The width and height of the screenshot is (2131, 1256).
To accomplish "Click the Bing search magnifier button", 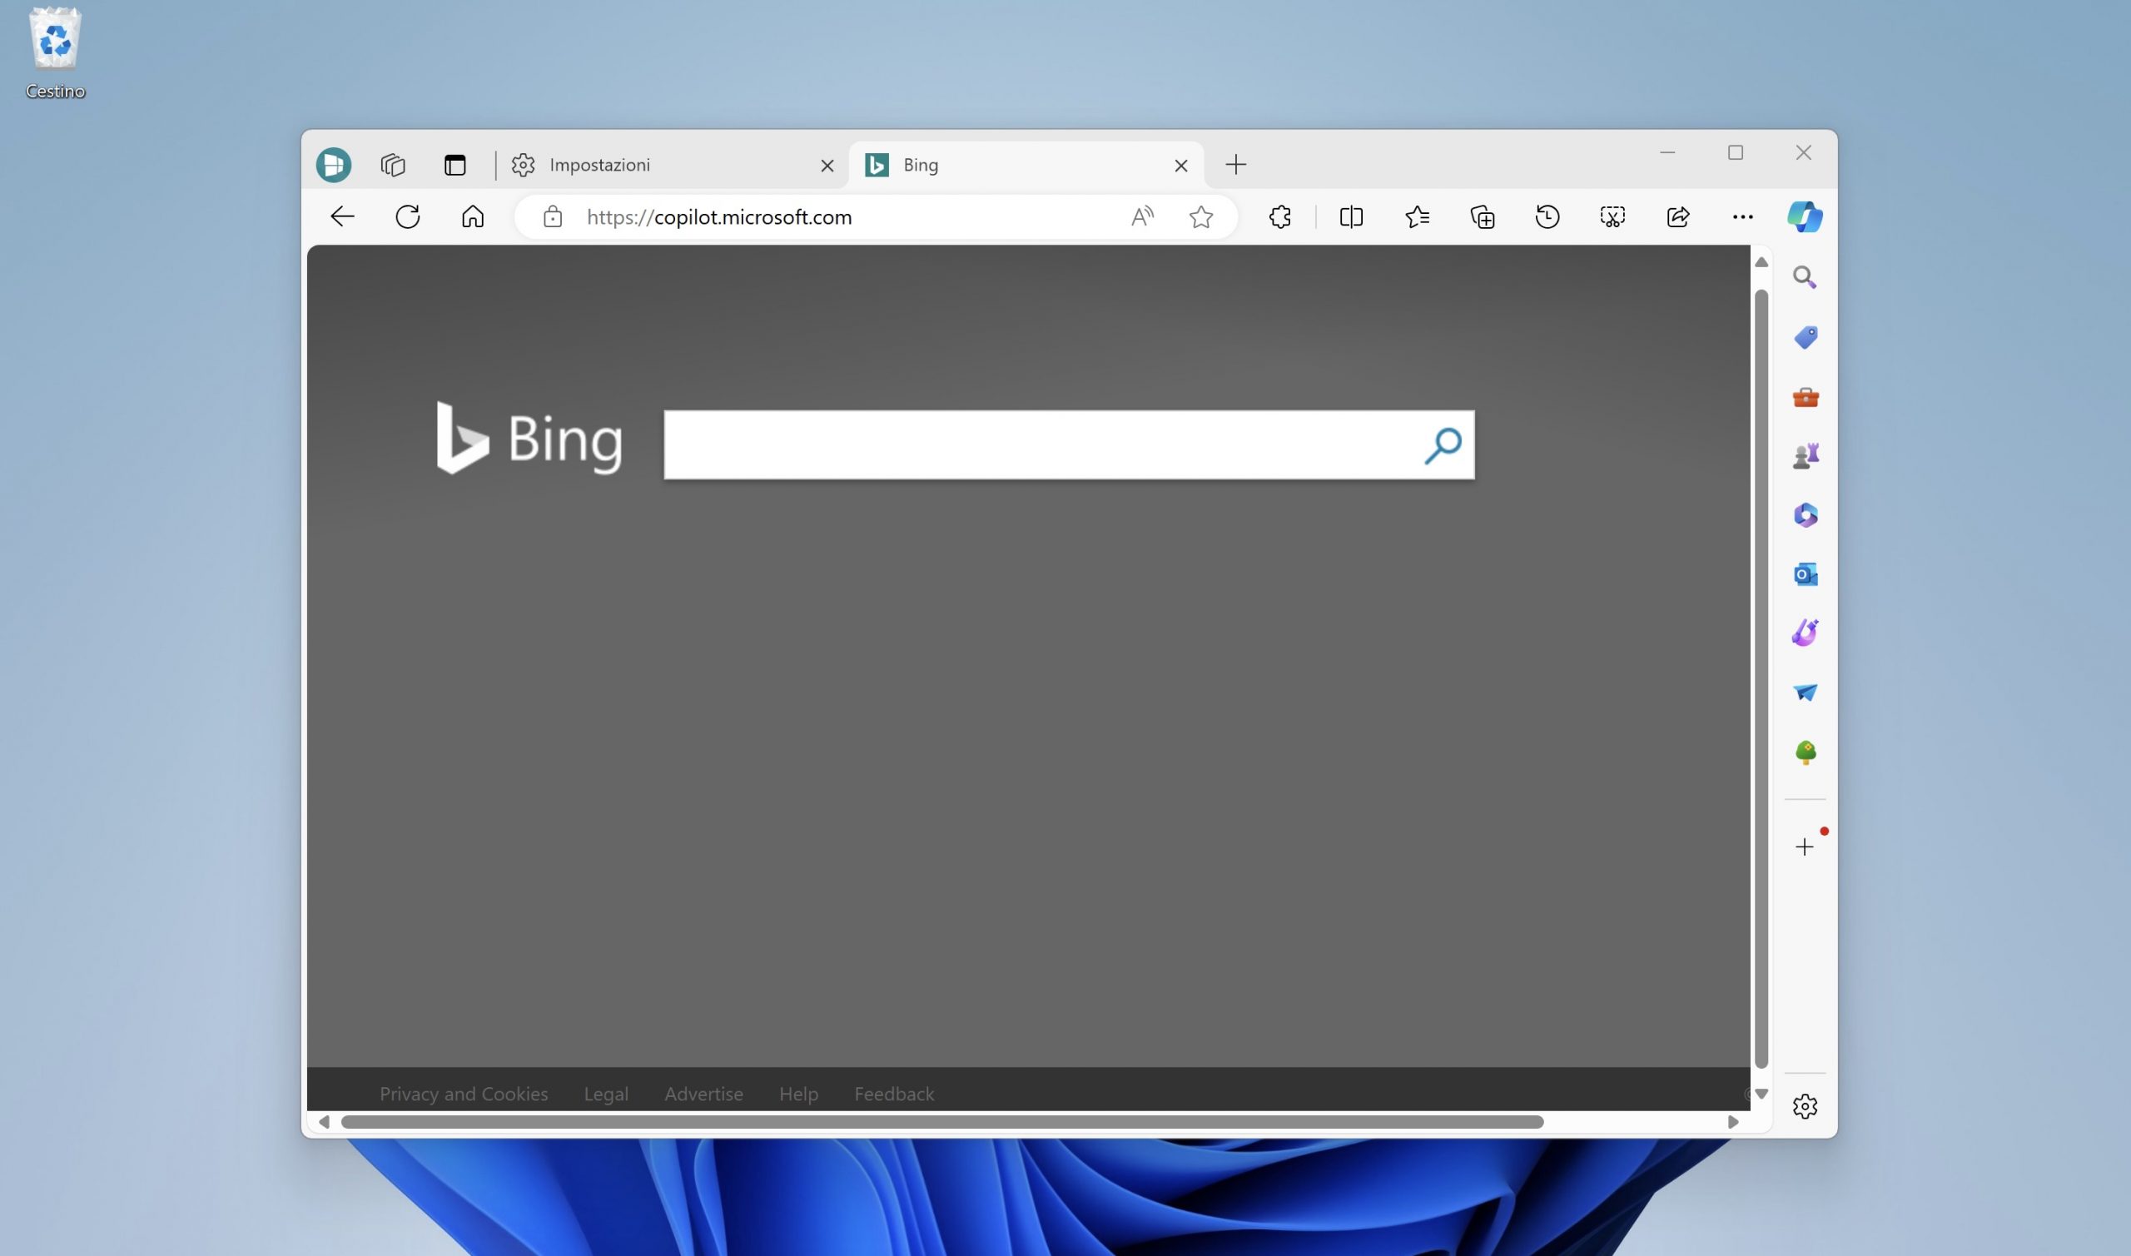I will click(x=1443, y=445).
